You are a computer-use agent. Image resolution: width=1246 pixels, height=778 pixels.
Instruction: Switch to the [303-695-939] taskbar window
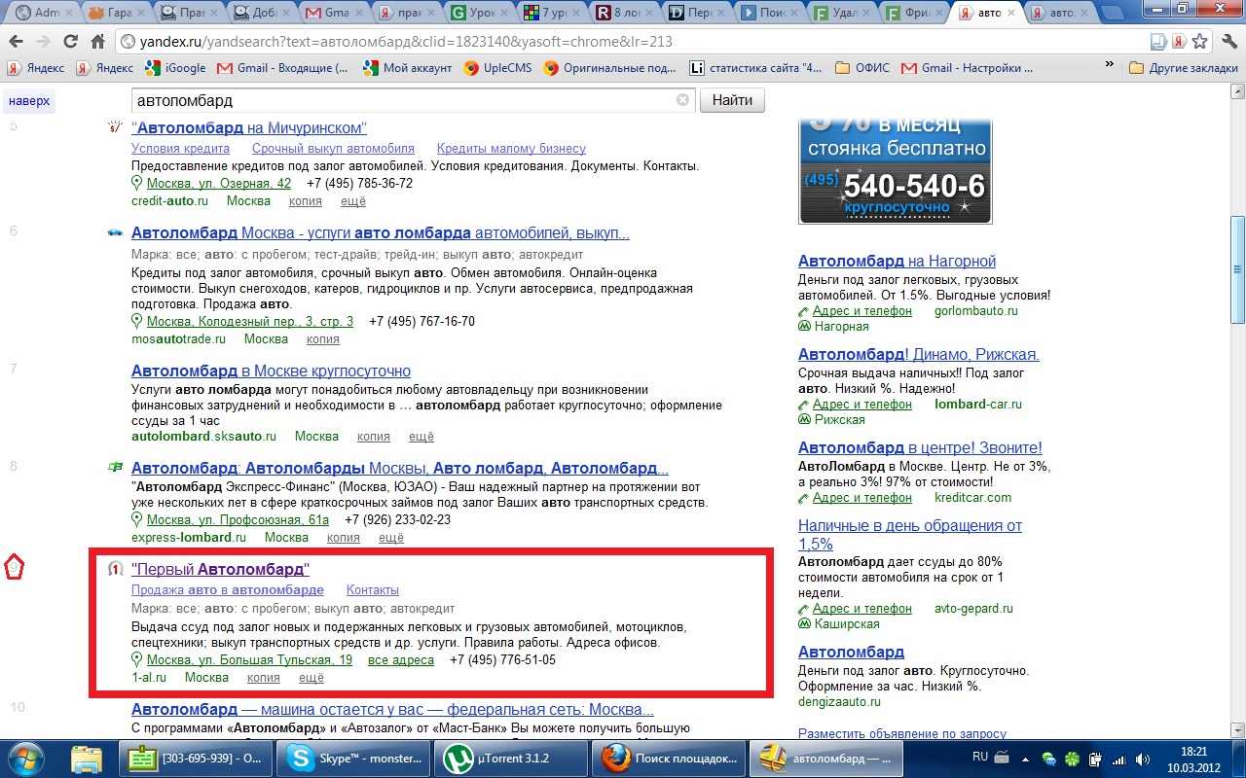tap(196, 759)
